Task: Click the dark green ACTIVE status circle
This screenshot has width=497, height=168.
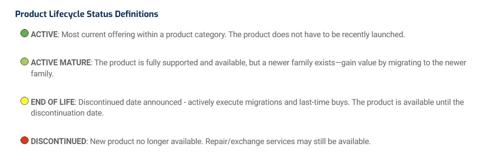Action: coord(25,34)
